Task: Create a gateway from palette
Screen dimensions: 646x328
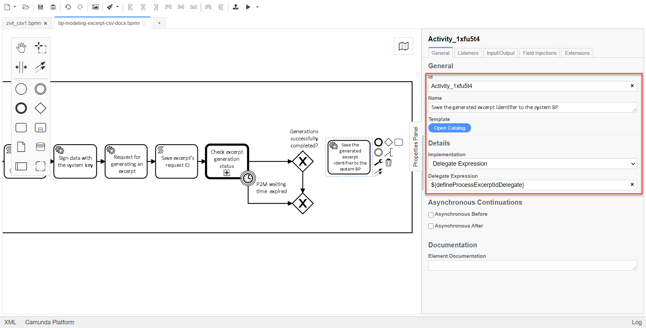Action: coord(40,108)
